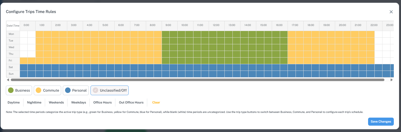The width and height of the screenshot is (401, 132).
Task: Apply the Weekends preset
Action: click(x=56, y=102)
